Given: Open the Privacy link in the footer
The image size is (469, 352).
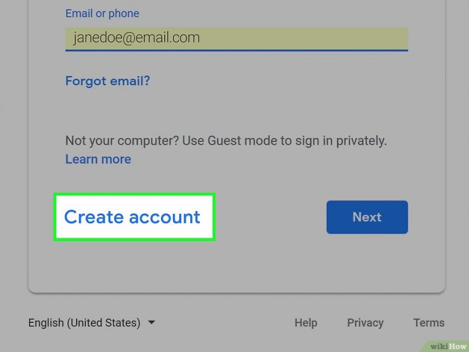Looking at the screenshot, I should pyautogui.click(x=365, y=323).
